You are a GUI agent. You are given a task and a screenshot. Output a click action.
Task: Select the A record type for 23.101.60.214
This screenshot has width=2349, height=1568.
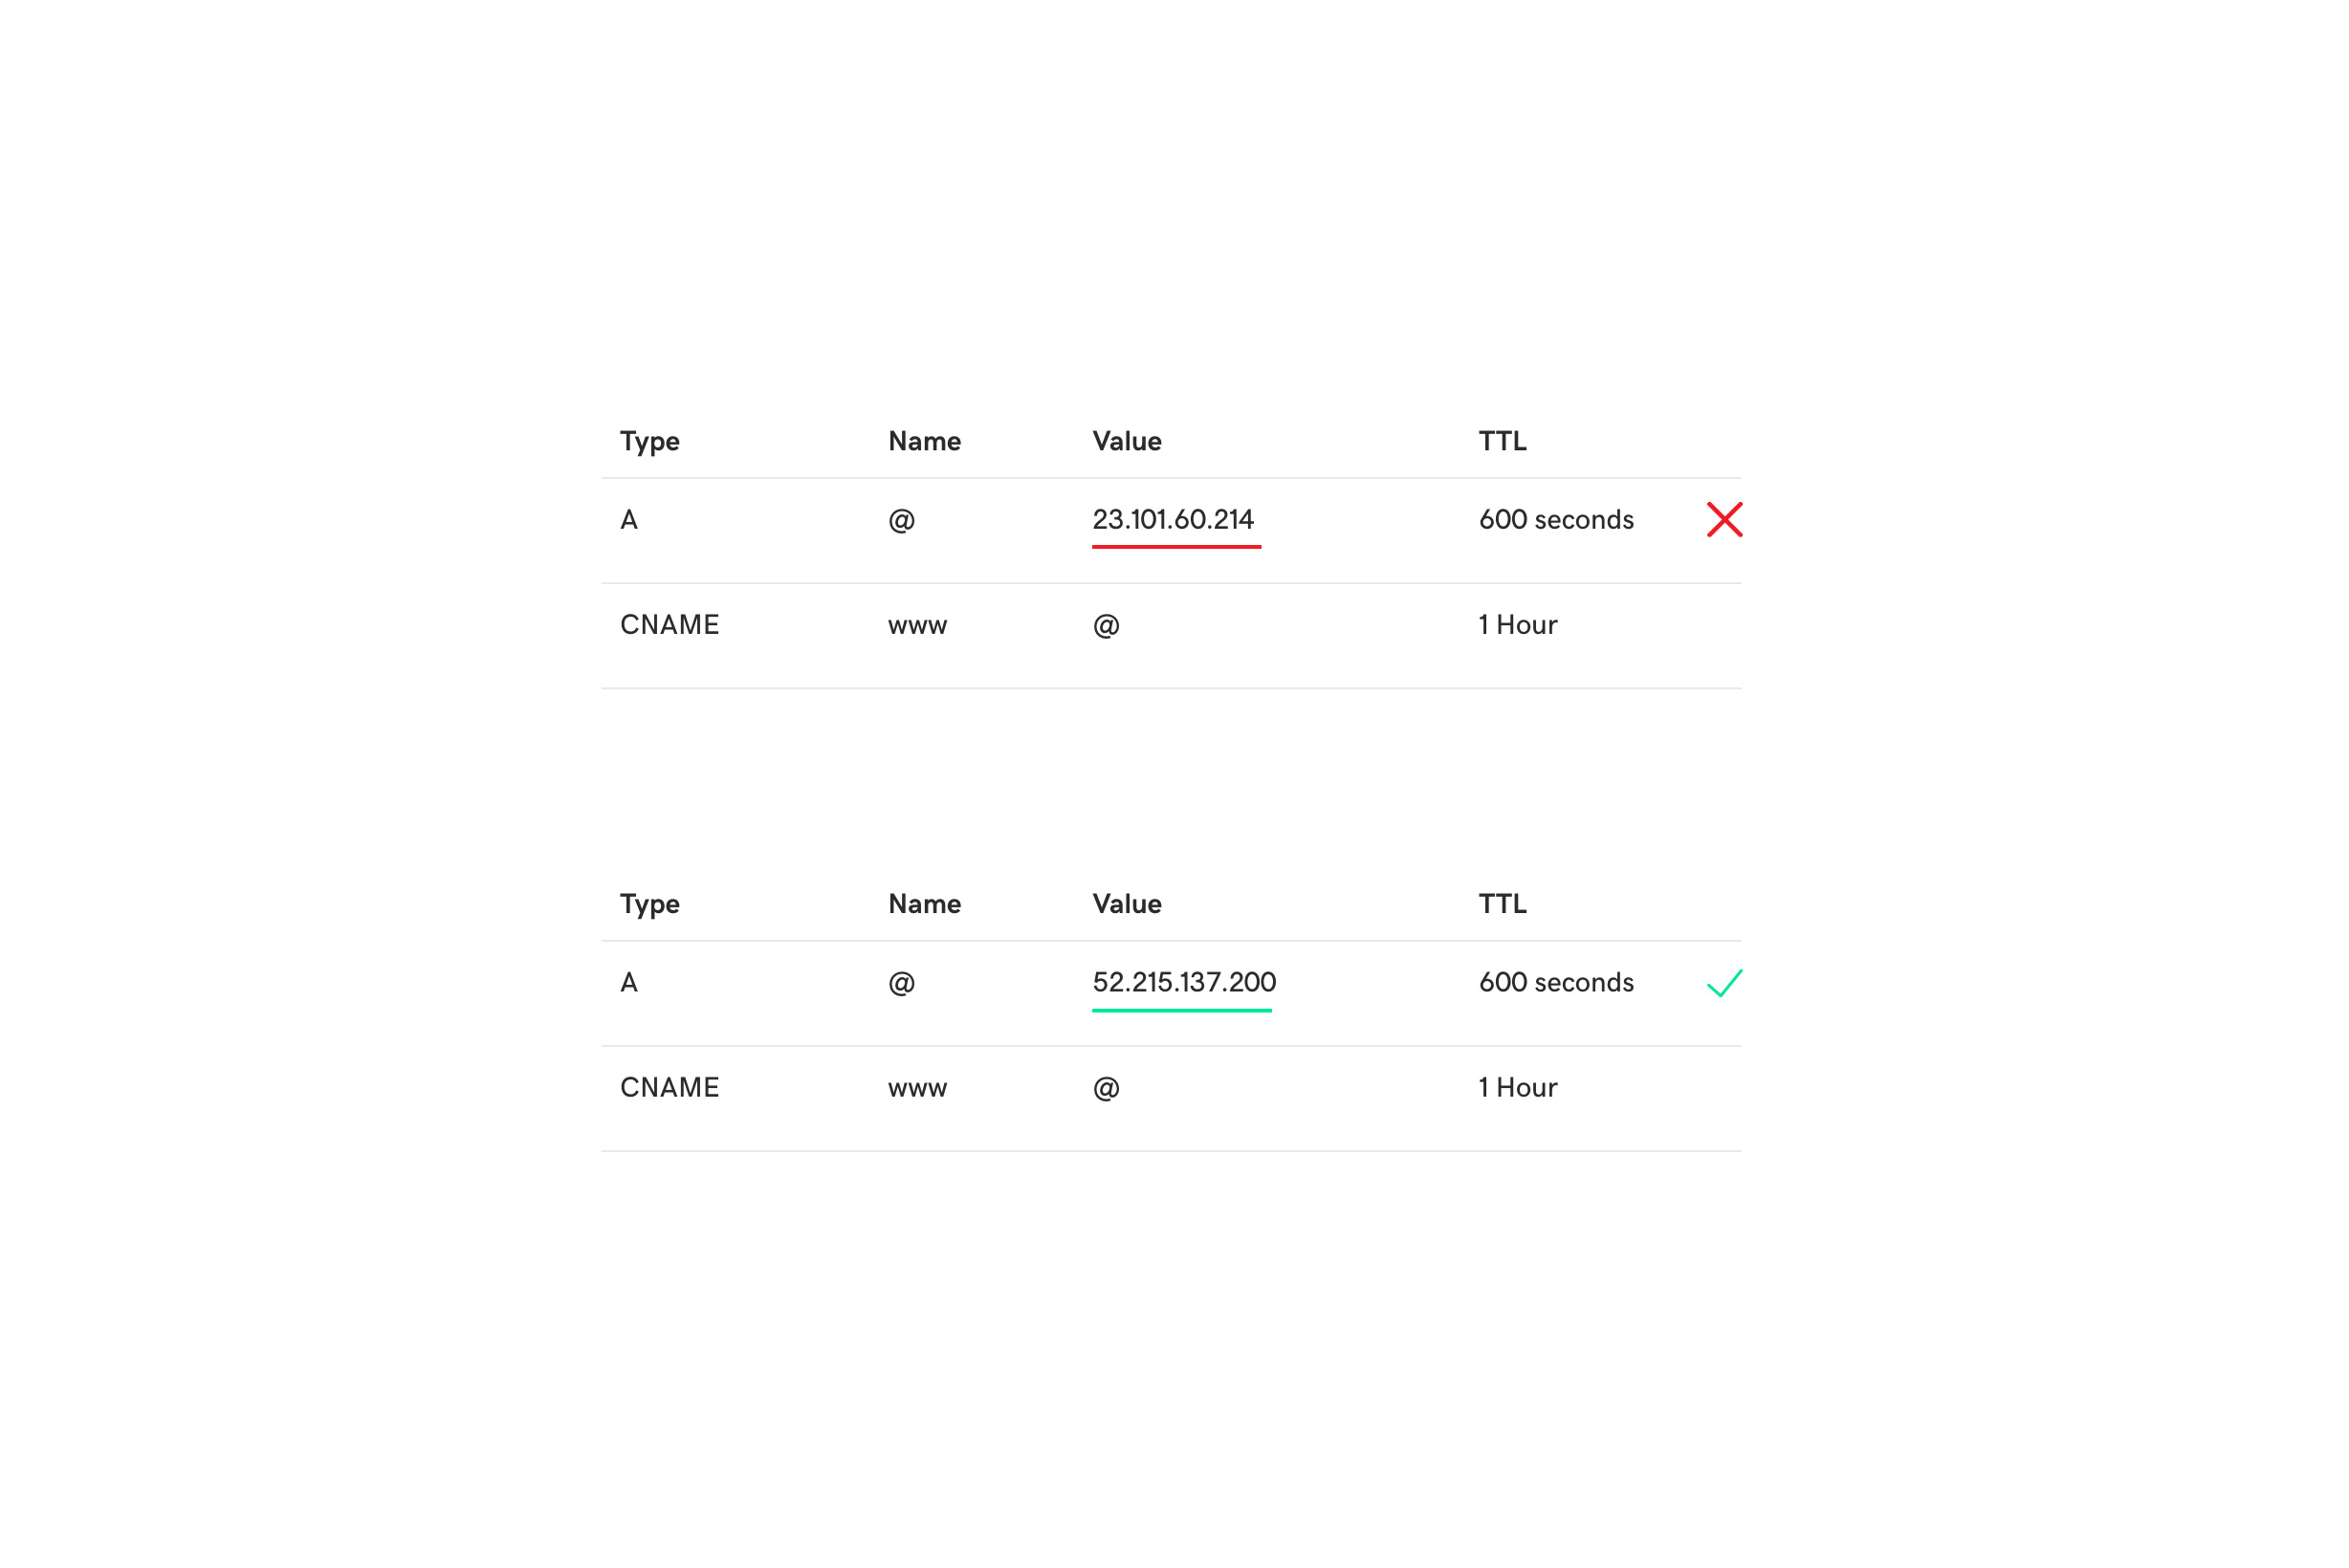click(x=629, y=520)
